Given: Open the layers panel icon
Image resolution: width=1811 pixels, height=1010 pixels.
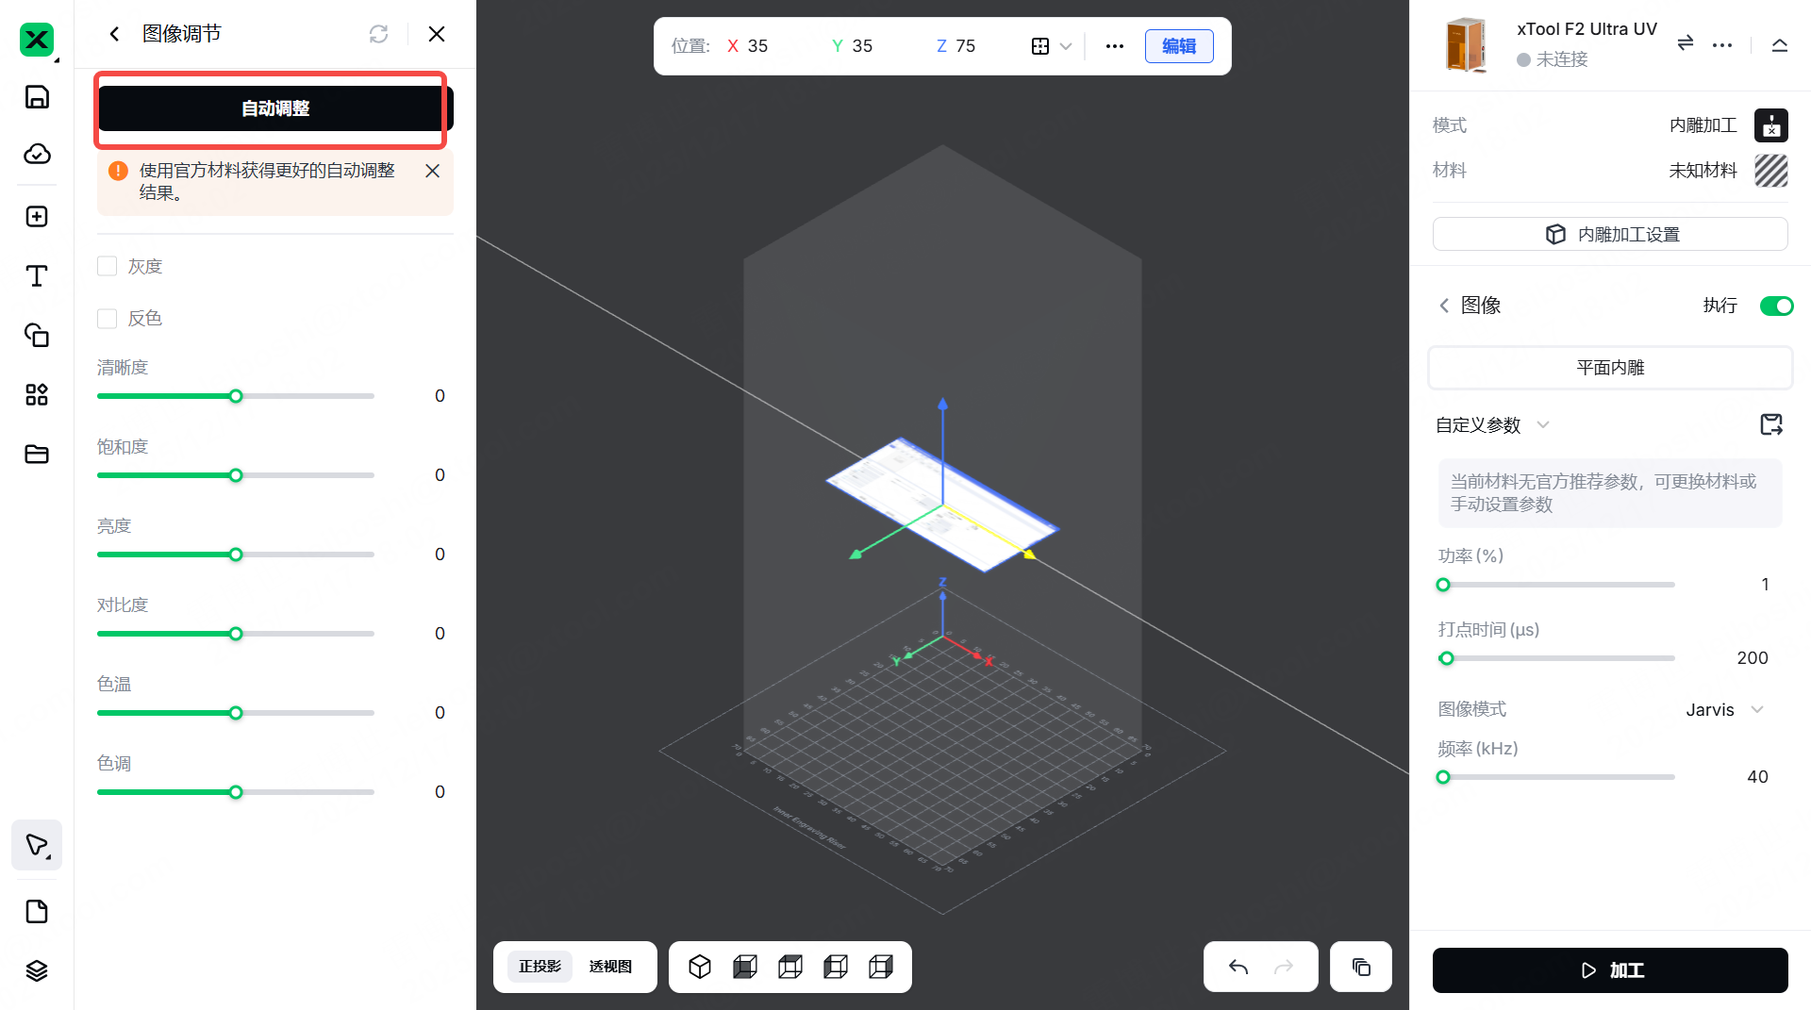Looking at the screenshot, I should pos(37,970).
